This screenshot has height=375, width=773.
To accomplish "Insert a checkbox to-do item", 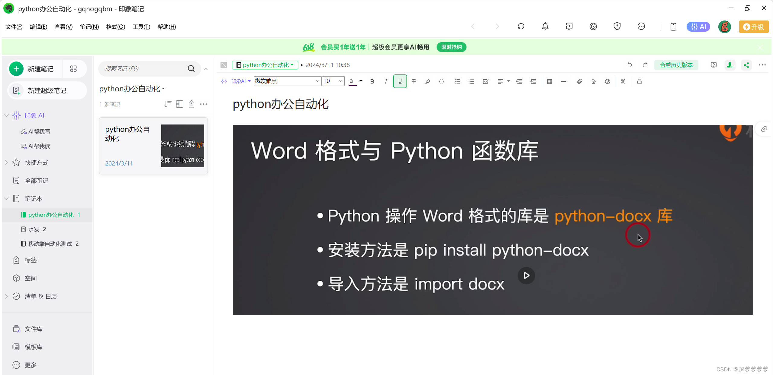I will pos(485,81).
